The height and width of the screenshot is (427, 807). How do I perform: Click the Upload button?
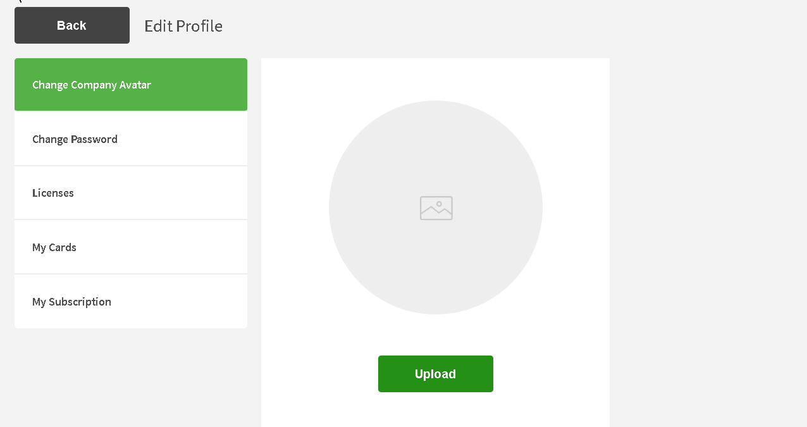[x=436, y=374]
